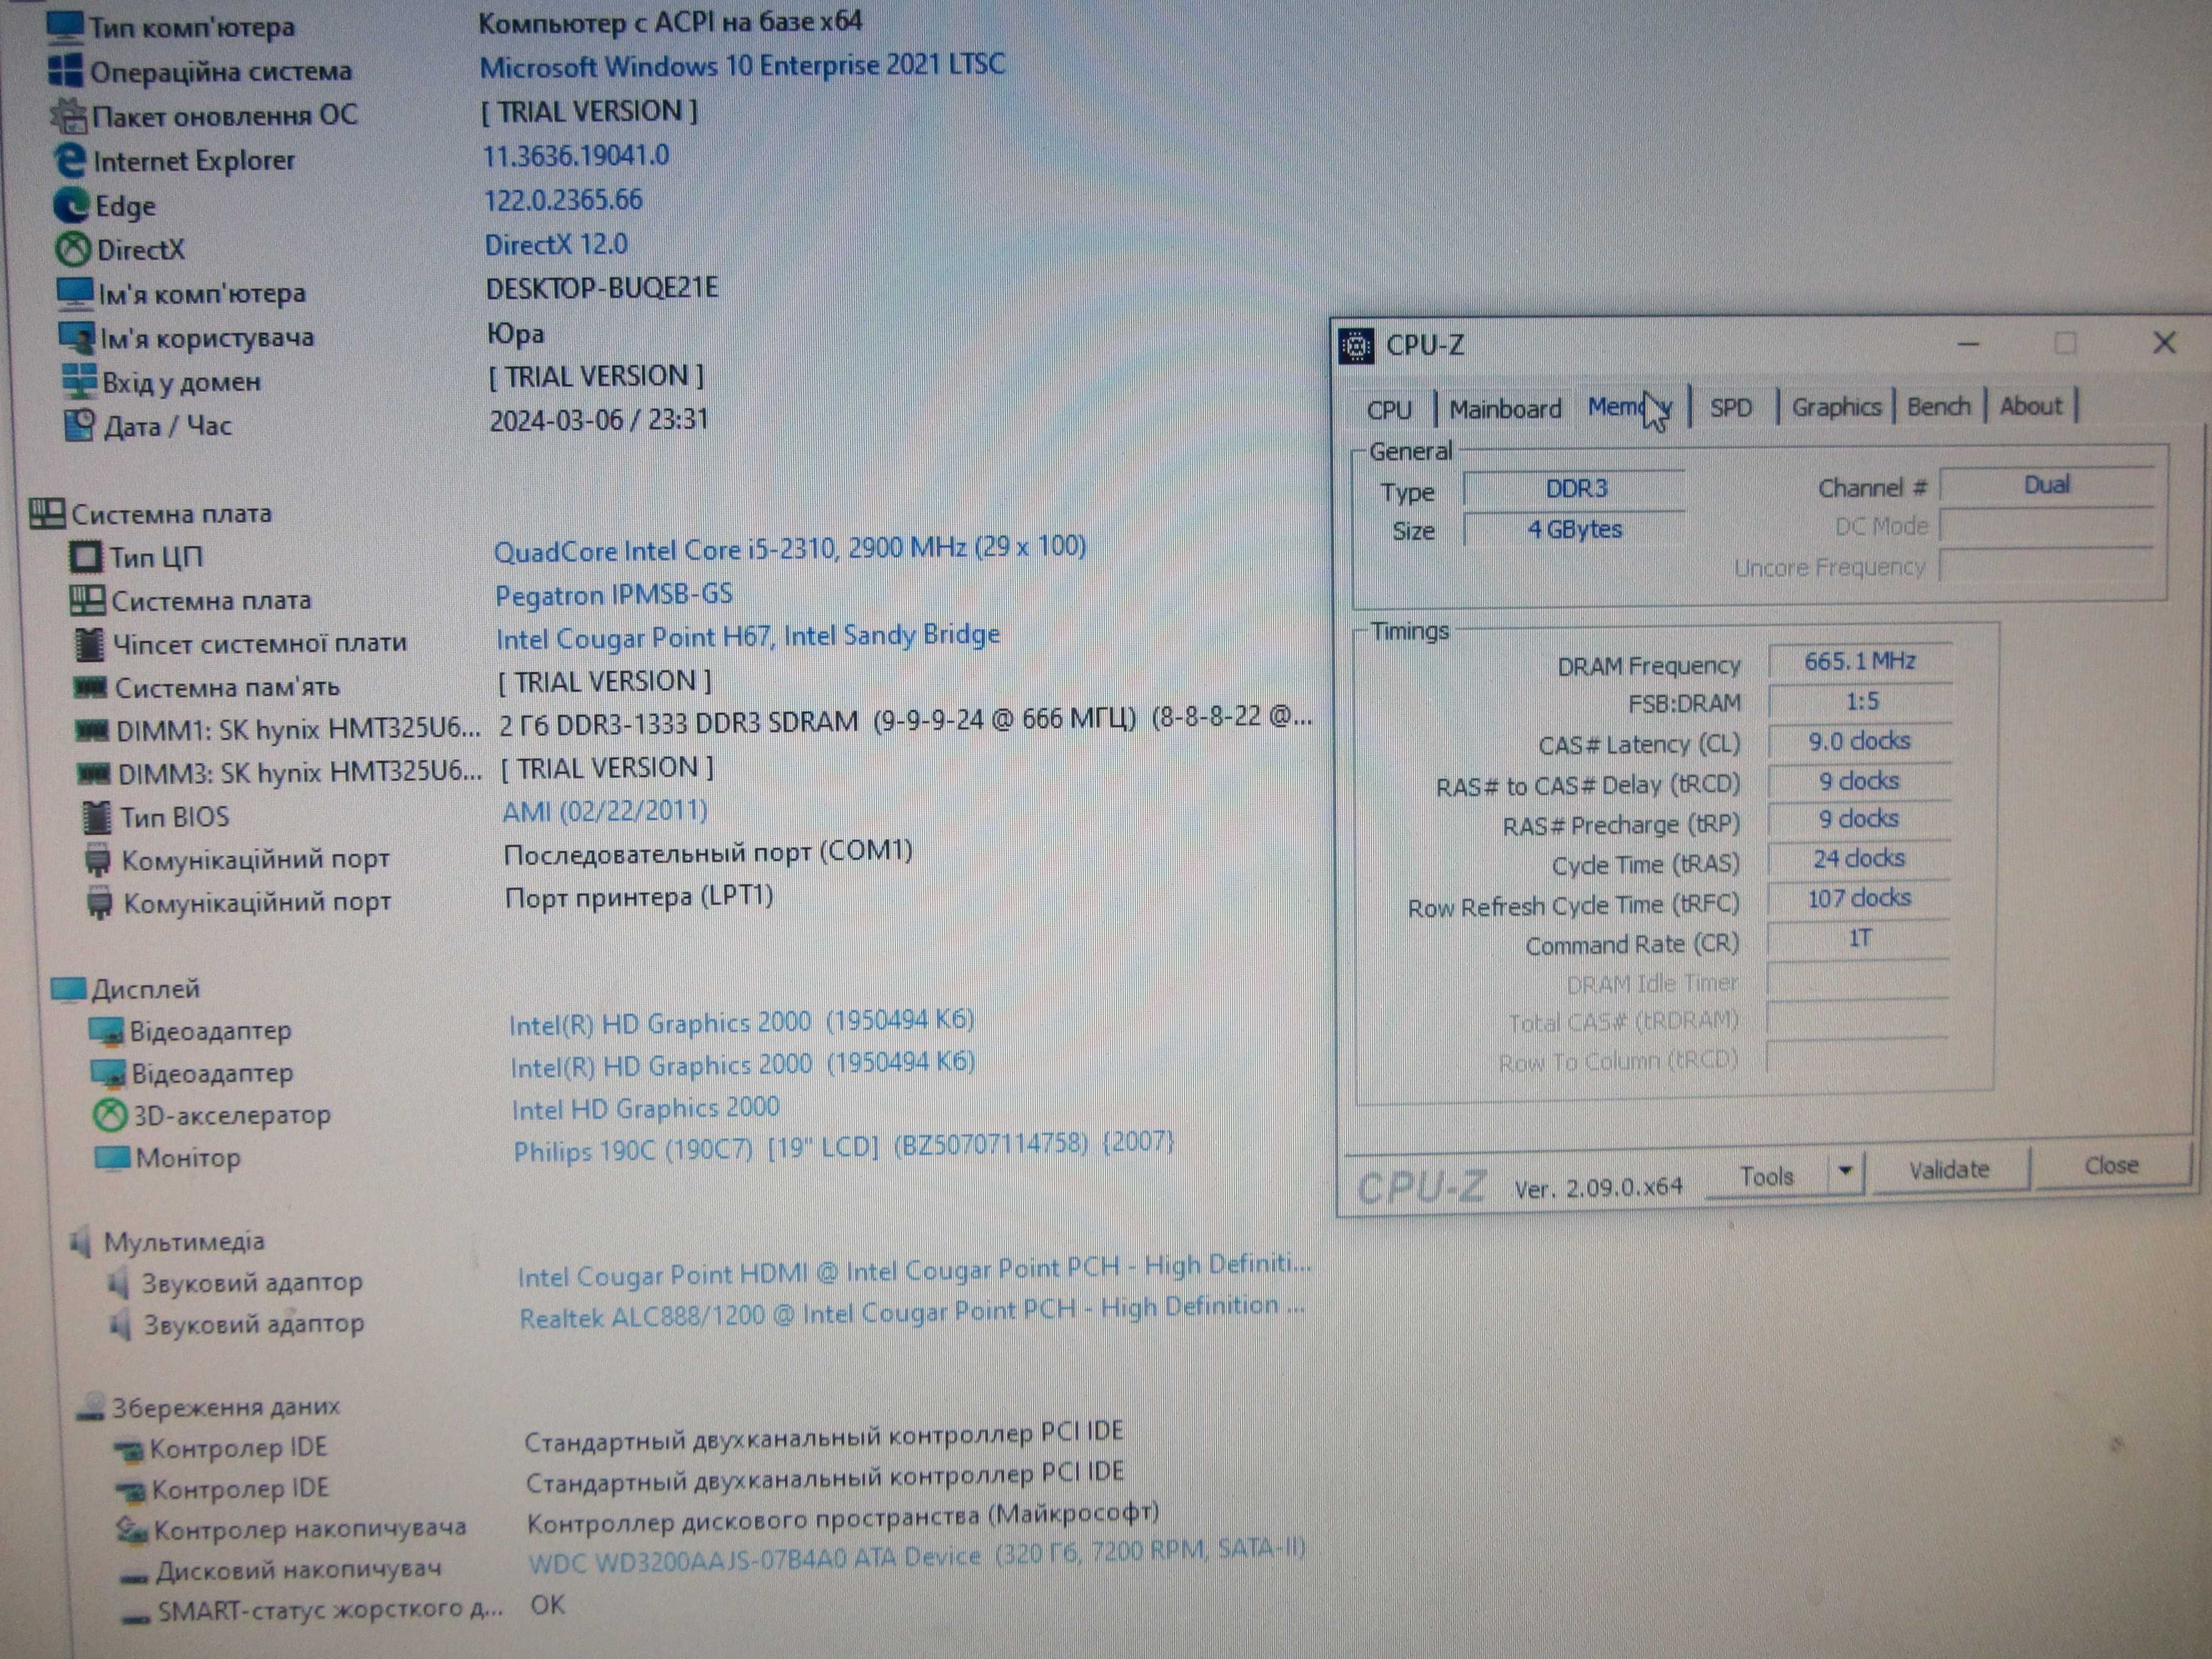Click the SMART status OK value
Screen dimensions: 2212x1659
[x=547, y=1605]
